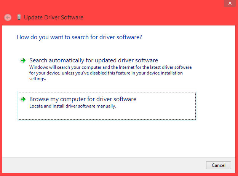Click the Update Driver Software title text

(x=54, y=17)
